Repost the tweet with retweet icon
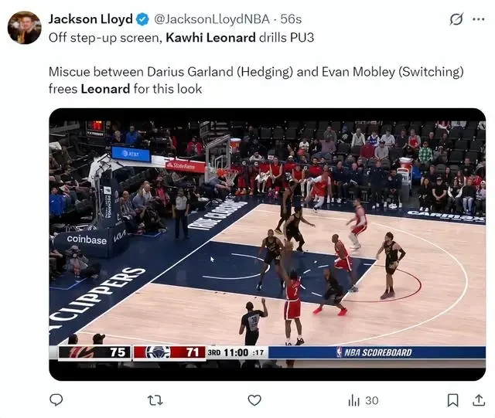The height and width of the screenshot is (418, 495). point(155,400)
